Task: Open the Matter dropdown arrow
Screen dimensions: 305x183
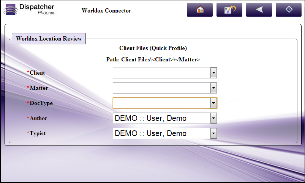Action: [x=213, y=88]
